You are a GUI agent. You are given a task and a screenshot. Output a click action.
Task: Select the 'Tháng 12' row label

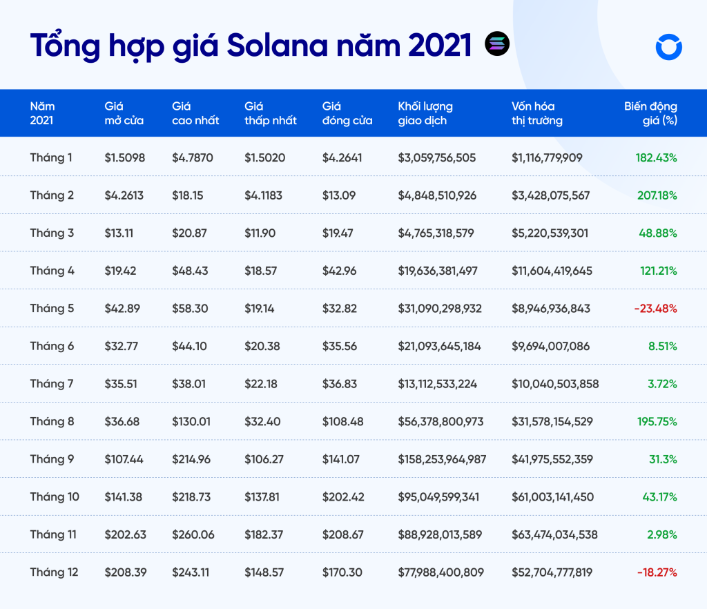54,572
